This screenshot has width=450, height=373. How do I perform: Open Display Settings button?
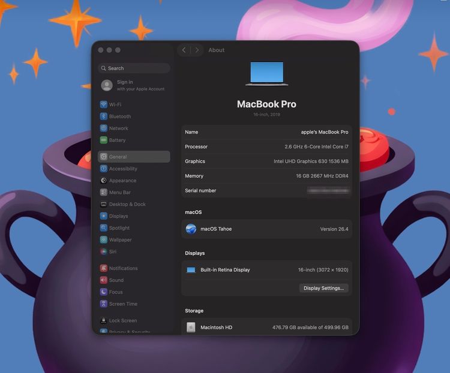point(324,288)
